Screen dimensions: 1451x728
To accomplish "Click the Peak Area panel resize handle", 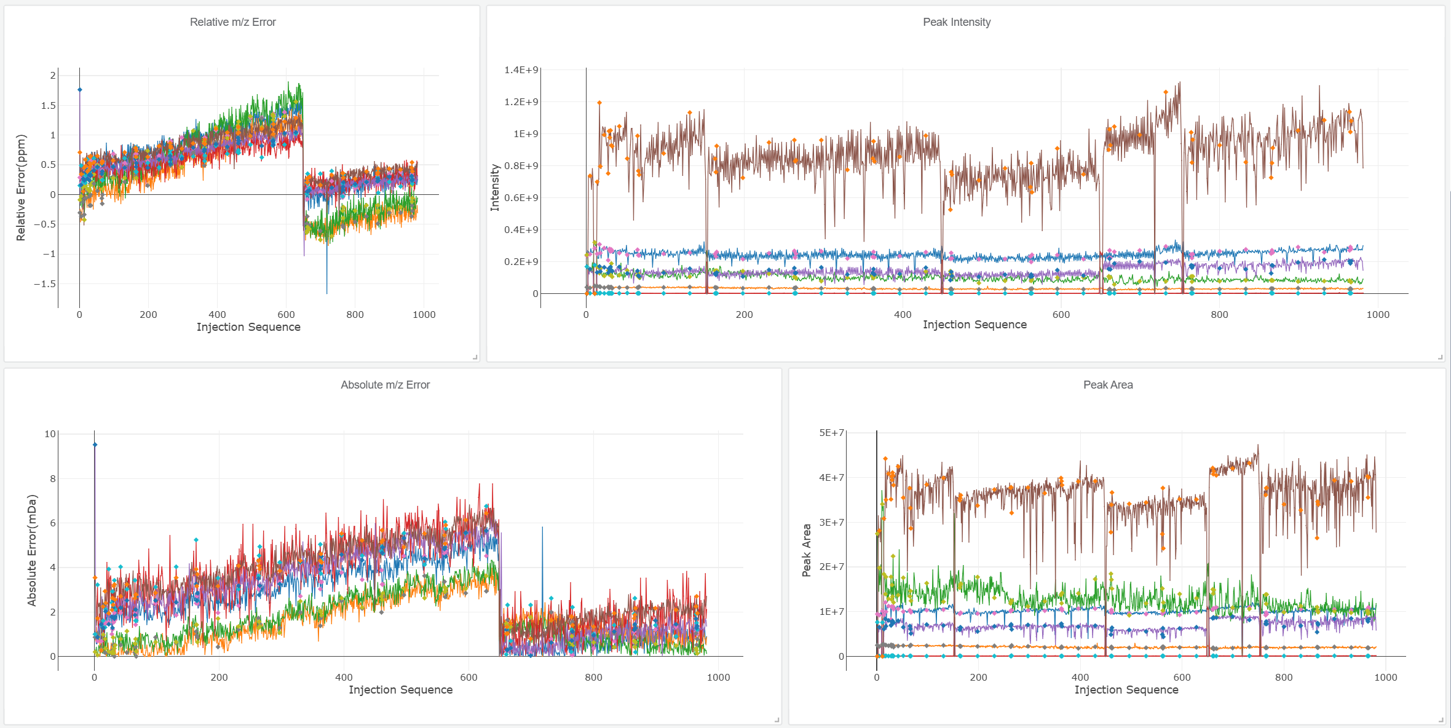I will click(x=1441, y=719).
